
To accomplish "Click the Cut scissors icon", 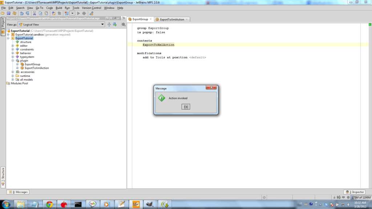I will pos(35,13).
